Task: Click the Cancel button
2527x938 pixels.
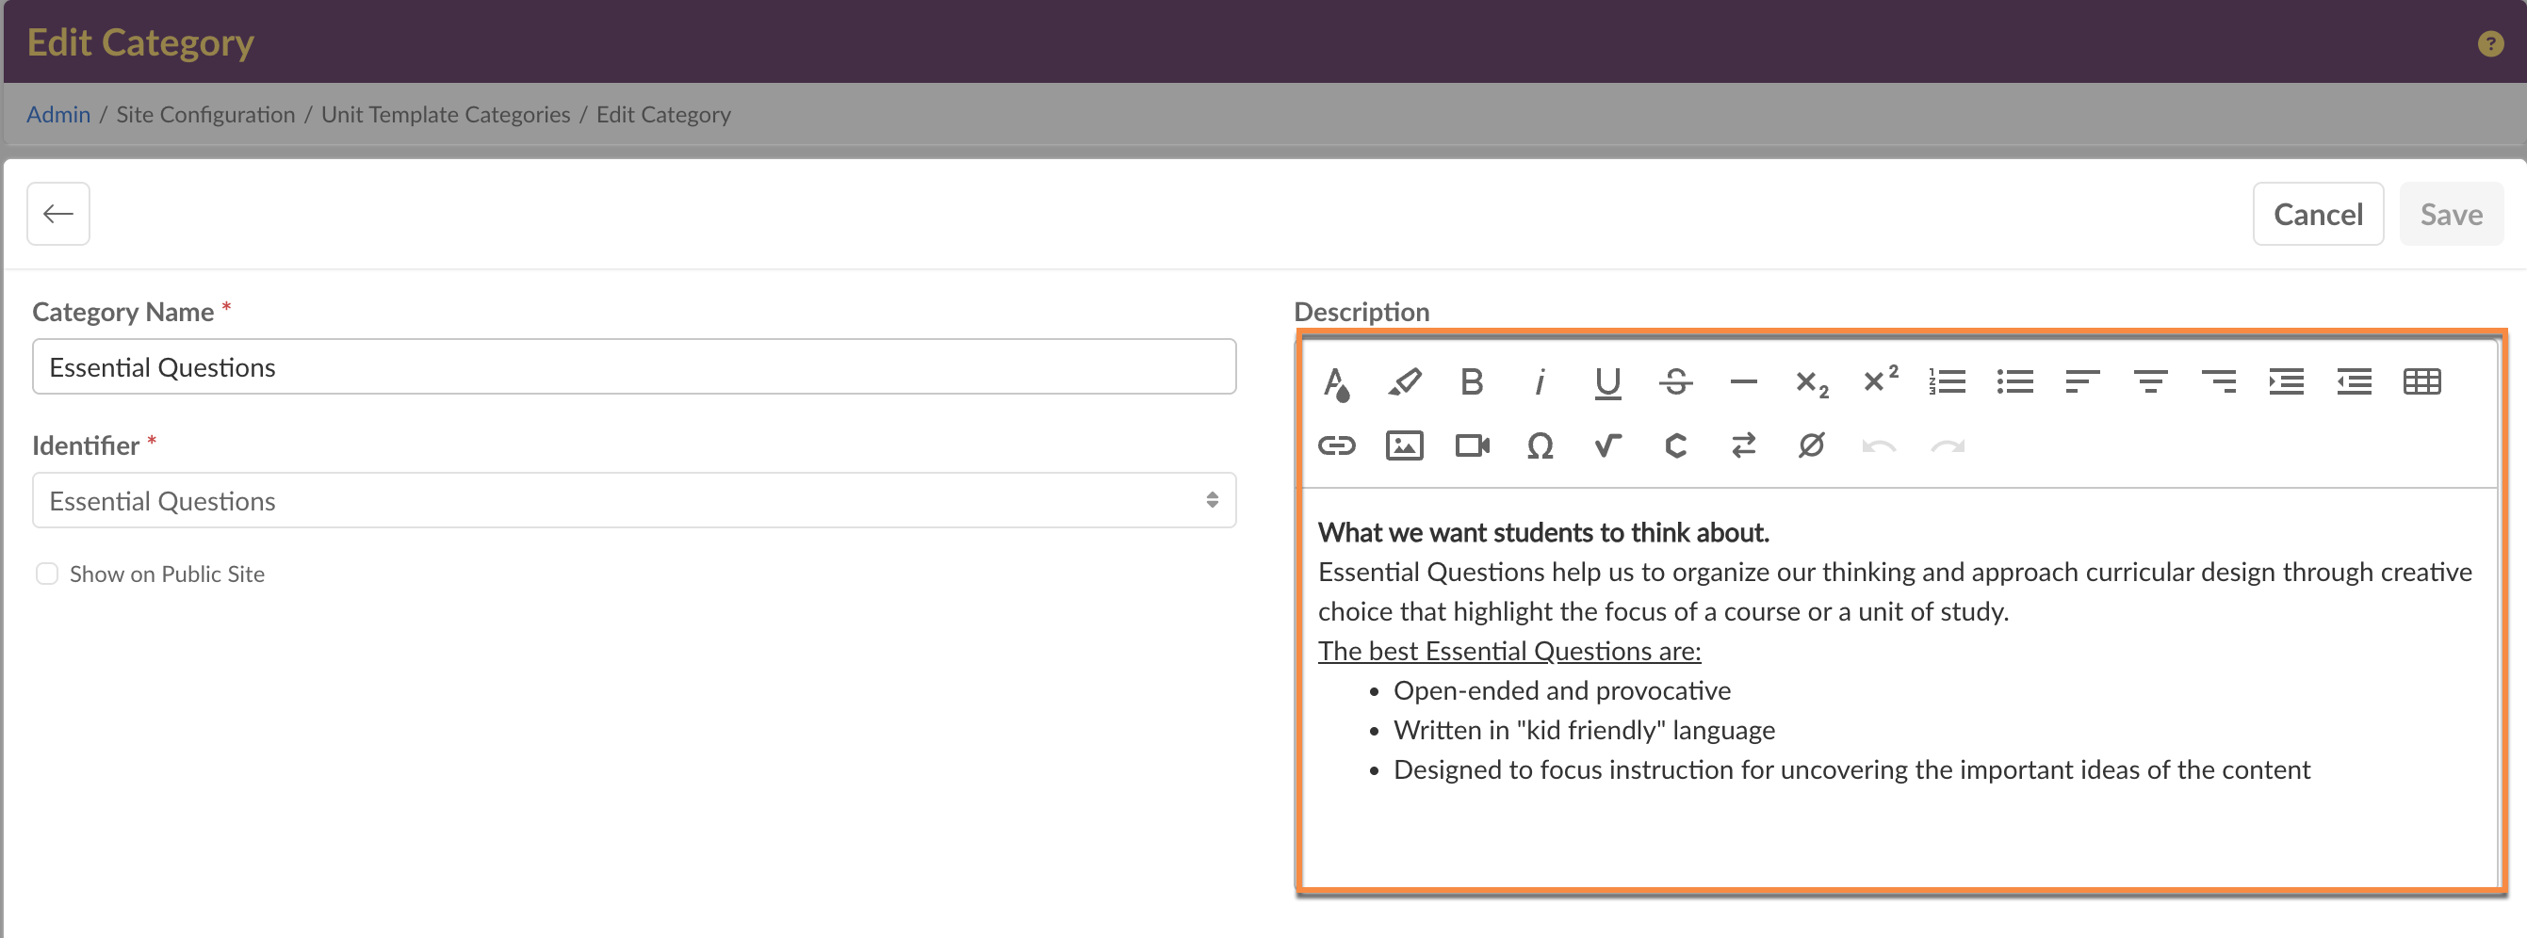Action: [2317, 215]
